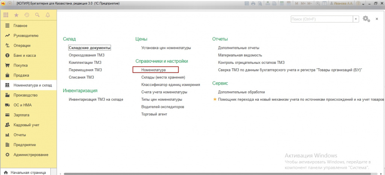385x175 pixels.
Task: Open Типы цен номенклатуры link
Action: point(162,100)
